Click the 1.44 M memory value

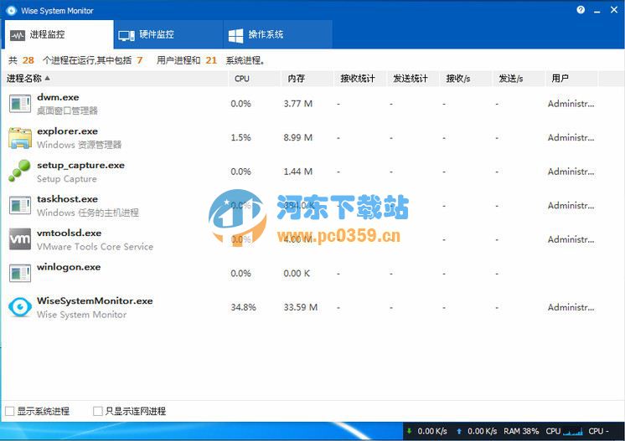(x=298, y=172)
